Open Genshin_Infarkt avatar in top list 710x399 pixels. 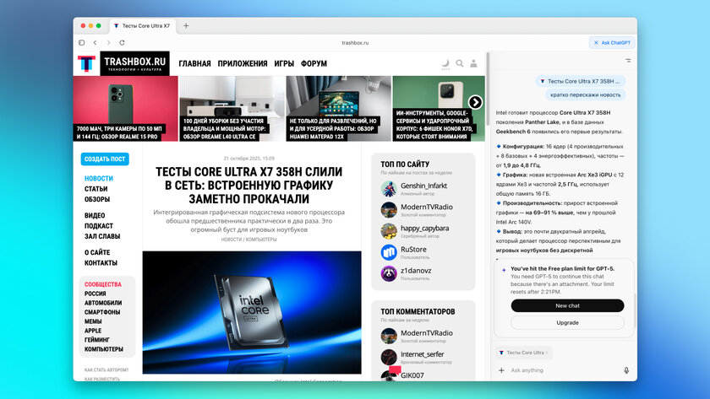point(389,189)
